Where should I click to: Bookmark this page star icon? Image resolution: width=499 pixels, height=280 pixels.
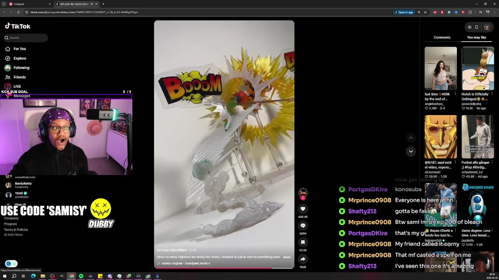coord(425,12)
